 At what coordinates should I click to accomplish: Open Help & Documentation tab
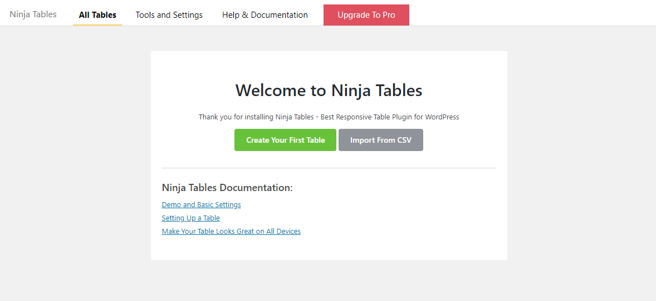[x=265, y=15]
